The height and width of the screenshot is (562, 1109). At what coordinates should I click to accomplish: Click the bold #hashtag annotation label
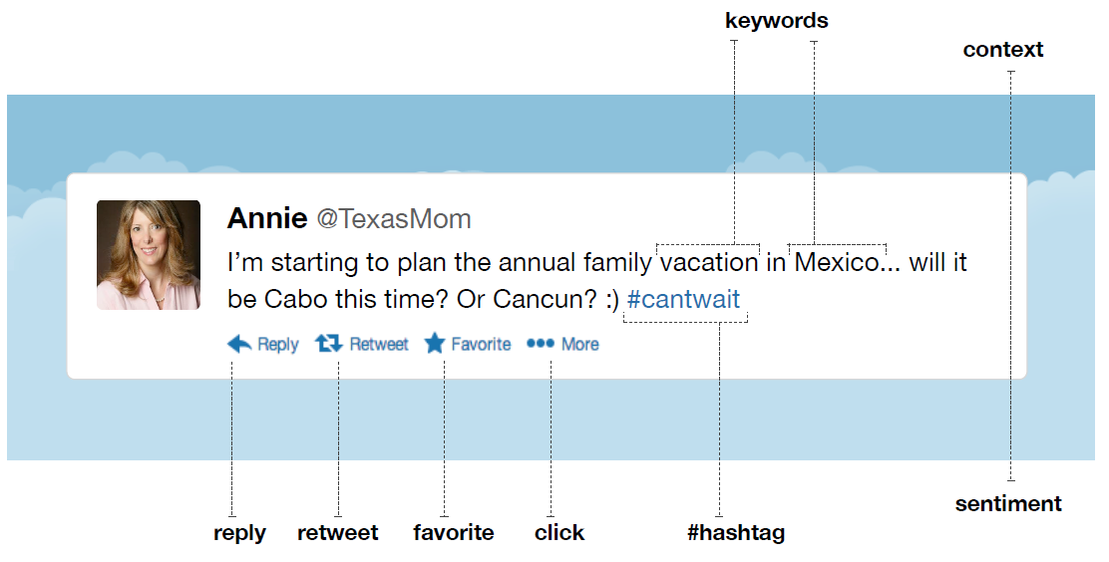736,533
